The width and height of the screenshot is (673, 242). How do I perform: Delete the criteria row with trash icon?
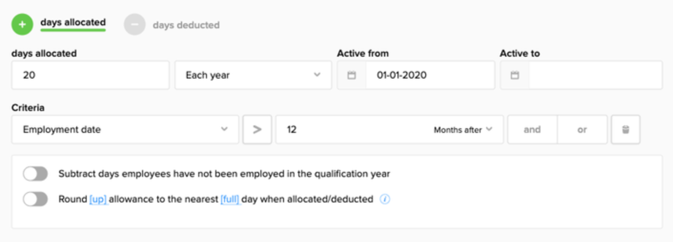[x=625, y=130]
